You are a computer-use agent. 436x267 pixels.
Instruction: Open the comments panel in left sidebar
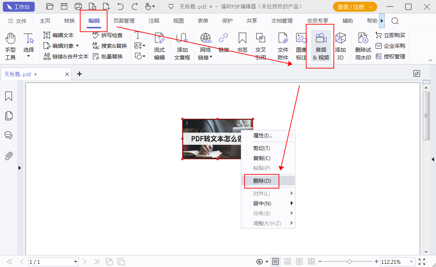pos(9,135)
